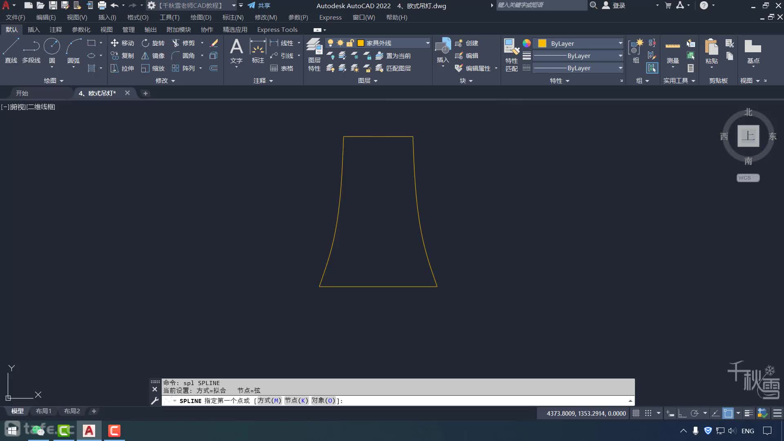This screenshot has width=784, height=441.
Task: Open the 绘图(D) menu
Action: [x=201, y=17]
